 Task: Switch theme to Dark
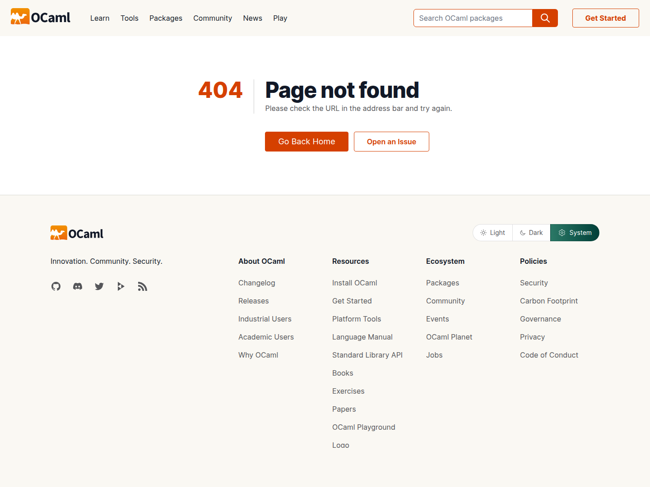click(531, 233)
